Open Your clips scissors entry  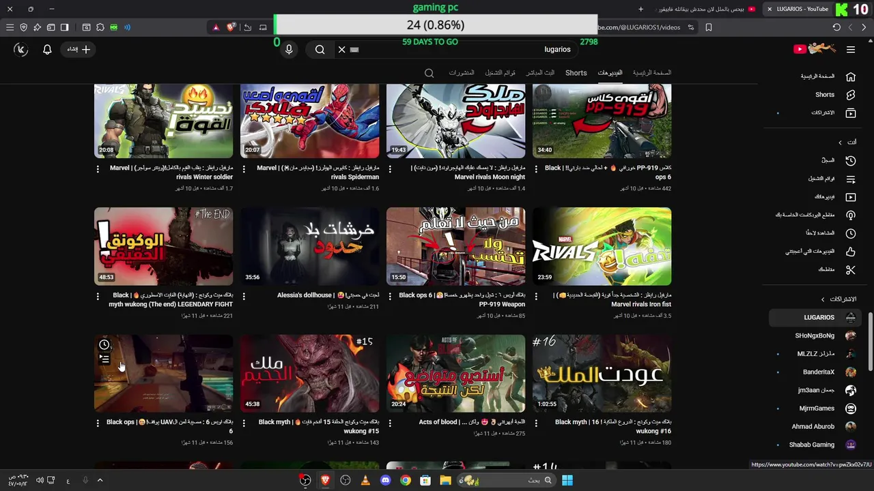(x=851, y=269)
